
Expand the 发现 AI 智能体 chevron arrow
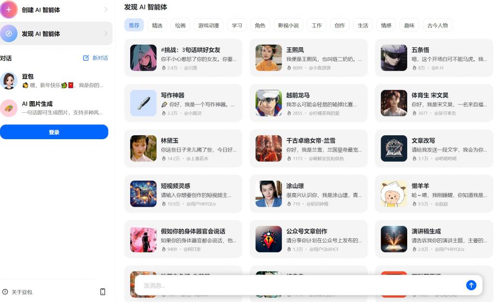[106, 33]
